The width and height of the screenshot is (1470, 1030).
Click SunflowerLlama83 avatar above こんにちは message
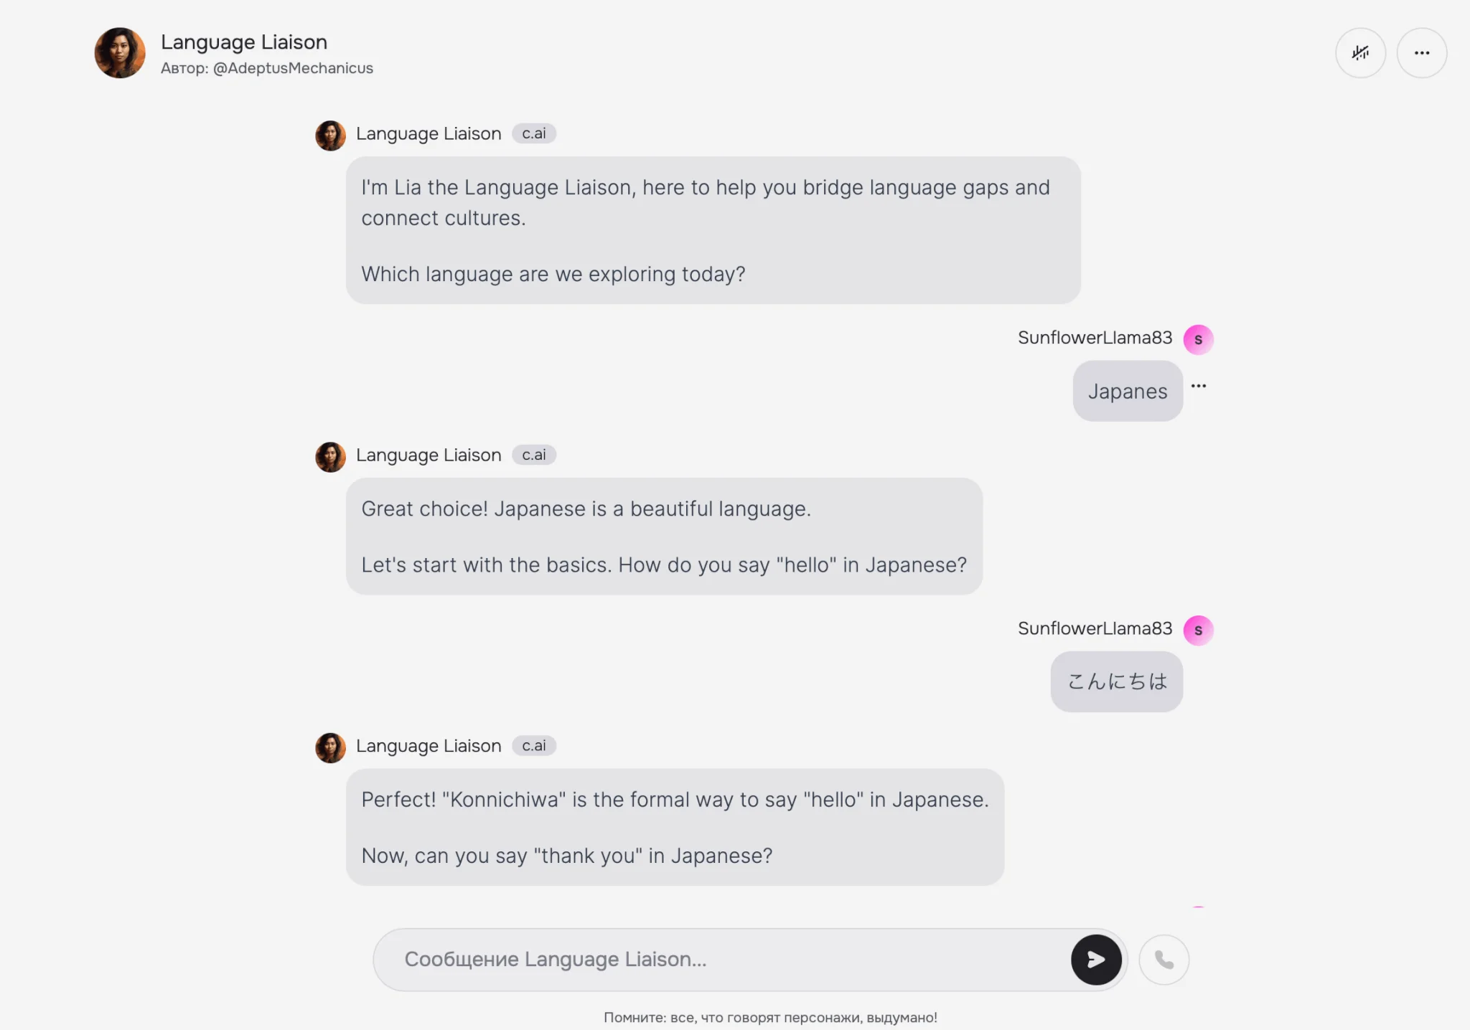(1198, 630)
